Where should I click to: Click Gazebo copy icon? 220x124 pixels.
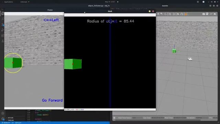(x=170, y=14)
